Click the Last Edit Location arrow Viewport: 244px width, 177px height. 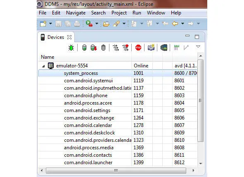pyautogui.click(x=165, y=24)
